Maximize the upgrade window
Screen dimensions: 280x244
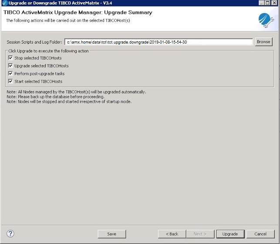pos(267,3)
